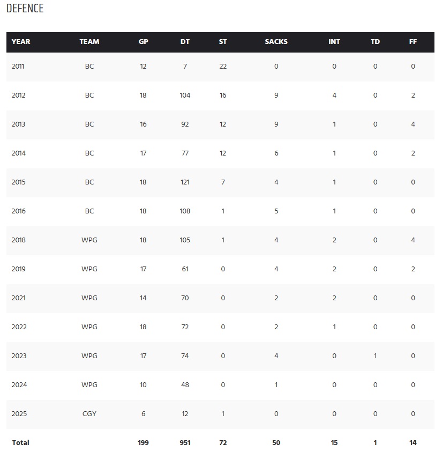Click the 951 total tackles cell
The width and height of the screenshot is (435, 459).
pos(185,443)
